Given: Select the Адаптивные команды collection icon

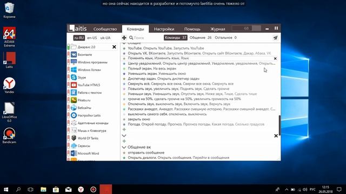Looking at the screenshot, I should coord(74,123).
